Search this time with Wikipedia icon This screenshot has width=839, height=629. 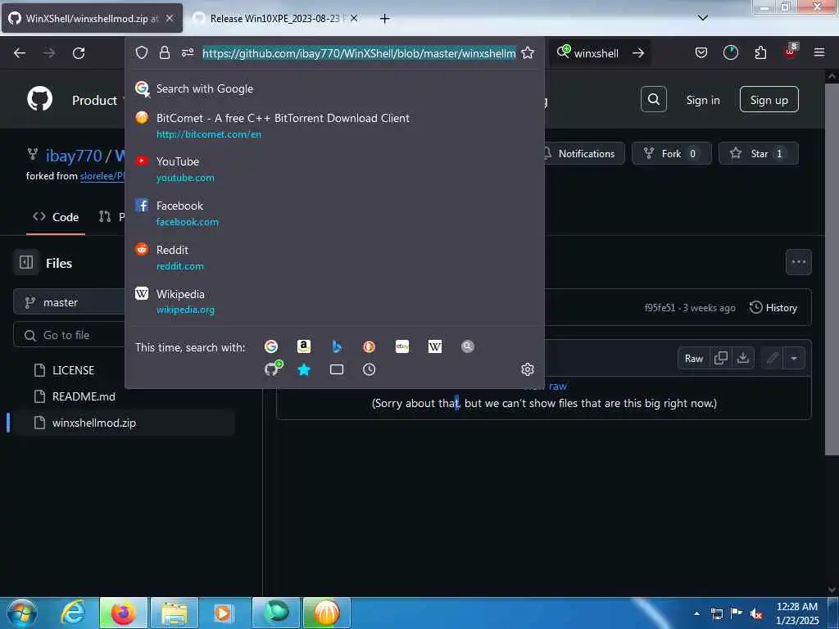[x=435, y=346]
